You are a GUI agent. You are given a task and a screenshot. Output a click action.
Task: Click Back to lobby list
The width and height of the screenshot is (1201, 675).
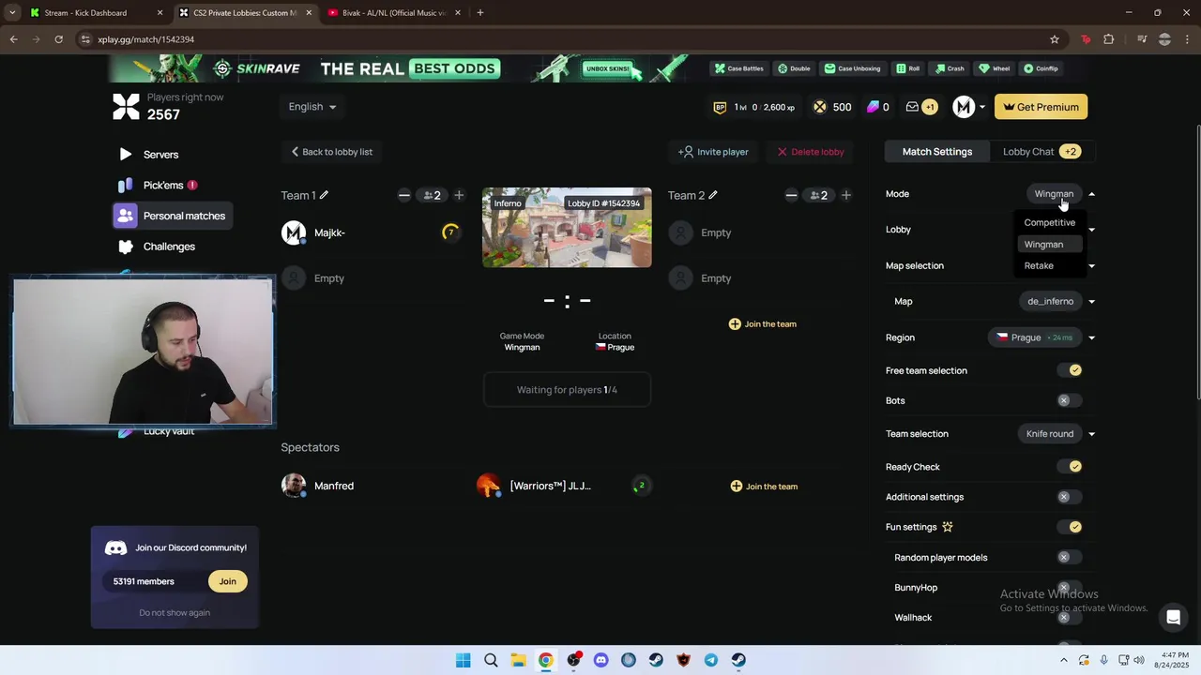331,152
